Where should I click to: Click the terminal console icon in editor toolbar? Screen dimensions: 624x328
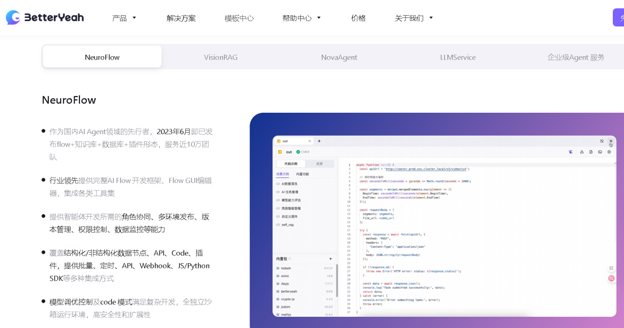click(600, 152)
